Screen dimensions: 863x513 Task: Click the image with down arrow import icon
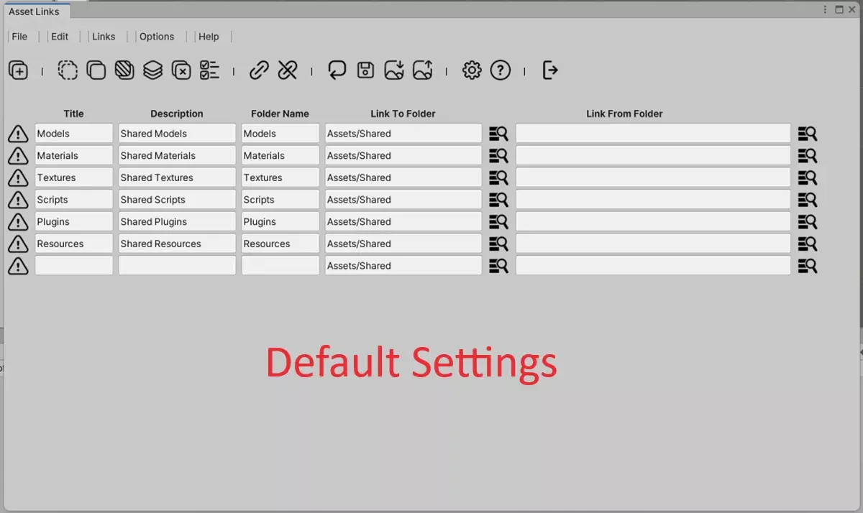click(394, 70)
